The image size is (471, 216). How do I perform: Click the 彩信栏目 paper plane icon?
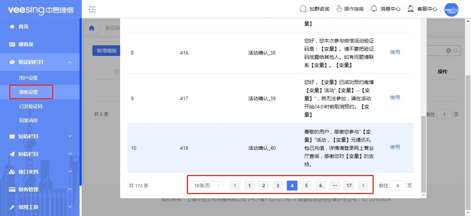(x=12, y=154)
